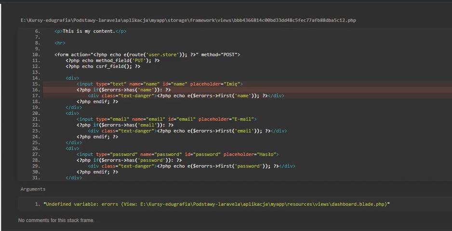Click the opening <div> on line 14
The image size is (452, 231).
coord(72,78)
